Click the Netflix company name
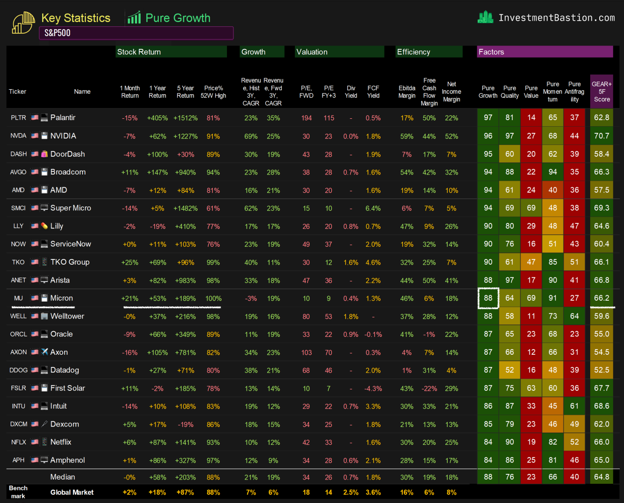The width and height of the screenshot is (624, 503). coord(61,442)
